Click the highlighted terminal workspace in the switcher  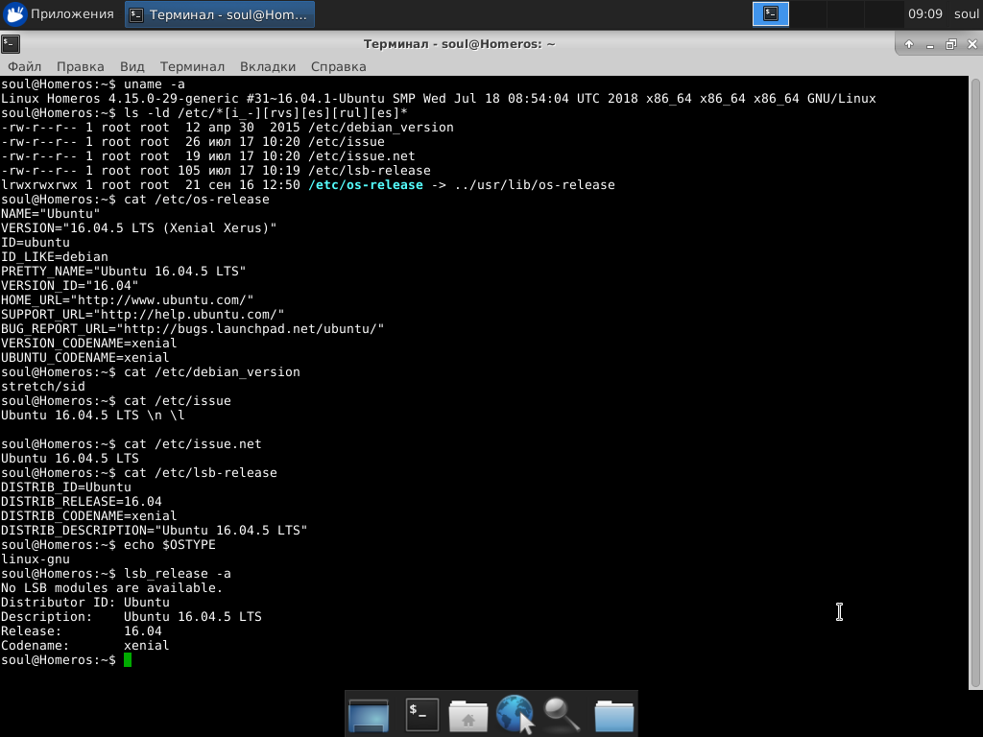pyautogui.click(x=771, y=13)
